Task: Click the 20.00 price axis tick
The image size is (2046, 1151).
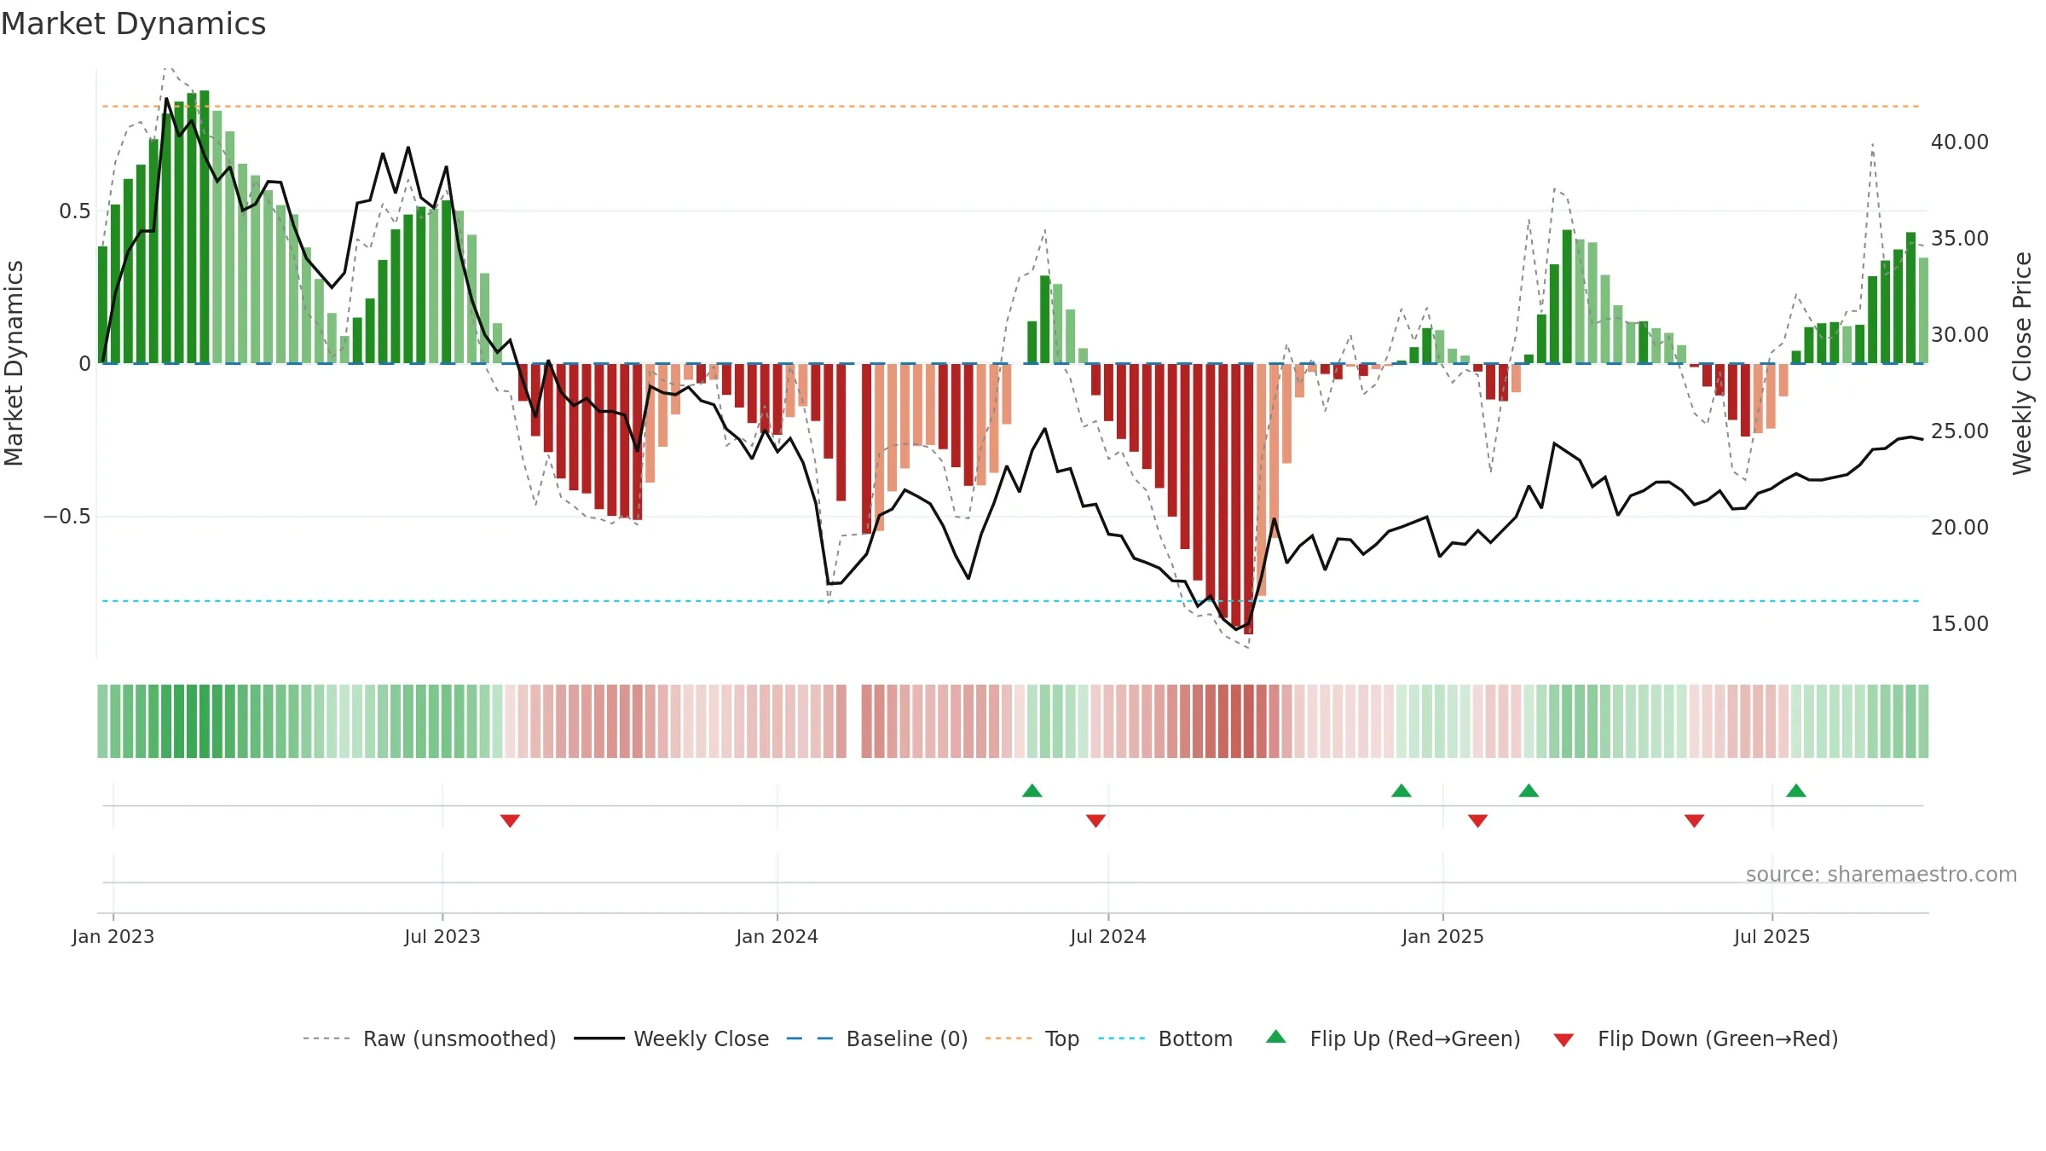Action: point(1960,527)
